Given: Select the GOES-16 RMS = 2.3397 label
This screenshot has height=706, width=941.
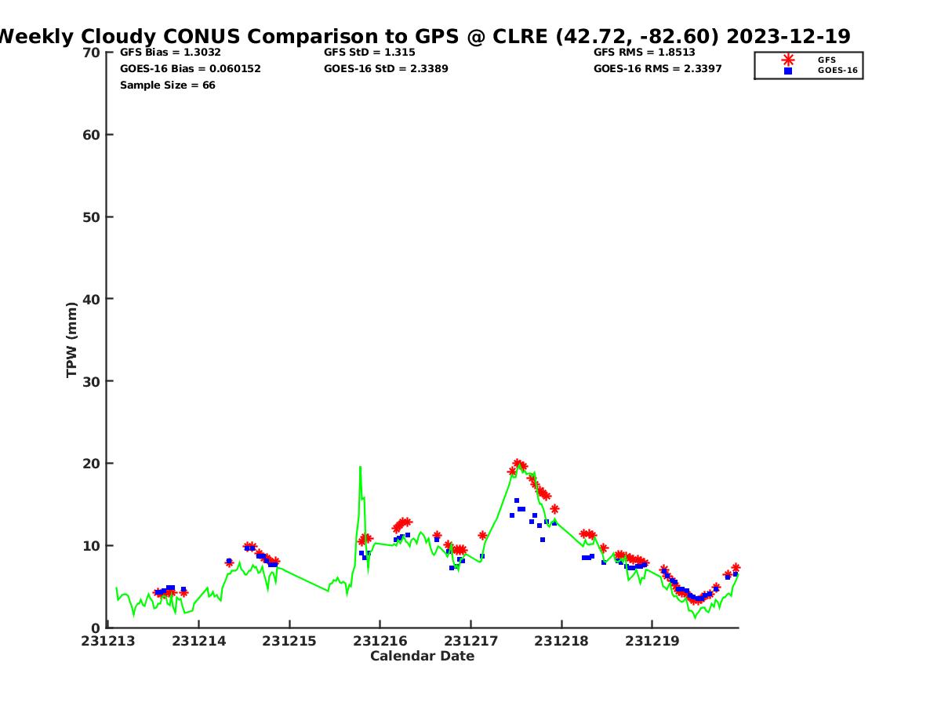Looking at the screenshot, I should coord(657,69).
